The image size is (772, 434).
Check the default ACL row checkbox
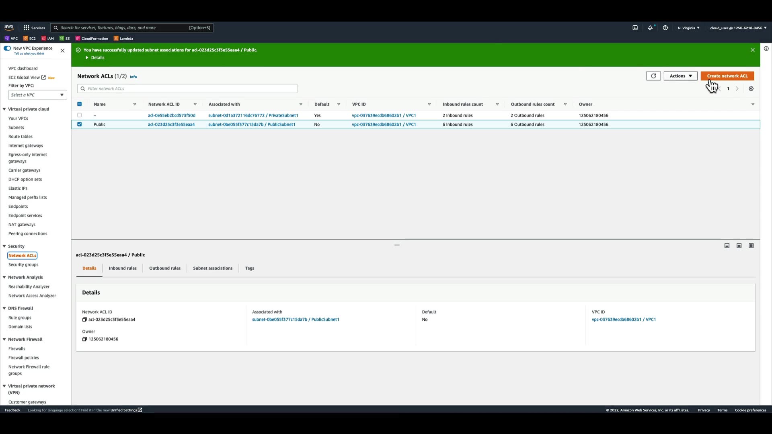coord(79,115)
